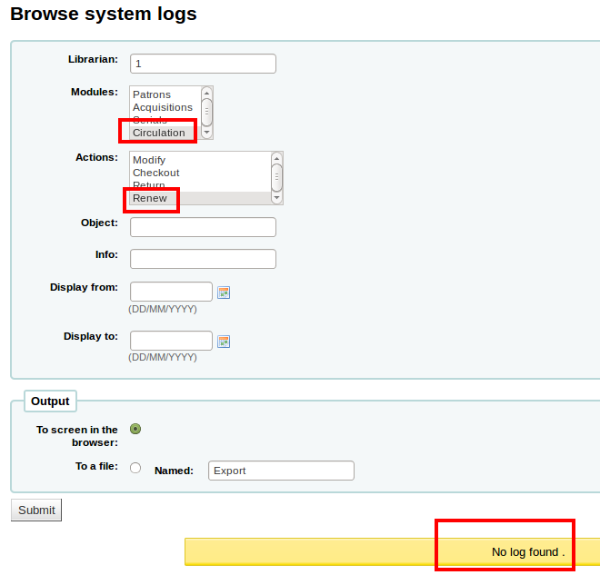Click into the Object input field
The image size is (600, 575).
[x=203, y=227]
